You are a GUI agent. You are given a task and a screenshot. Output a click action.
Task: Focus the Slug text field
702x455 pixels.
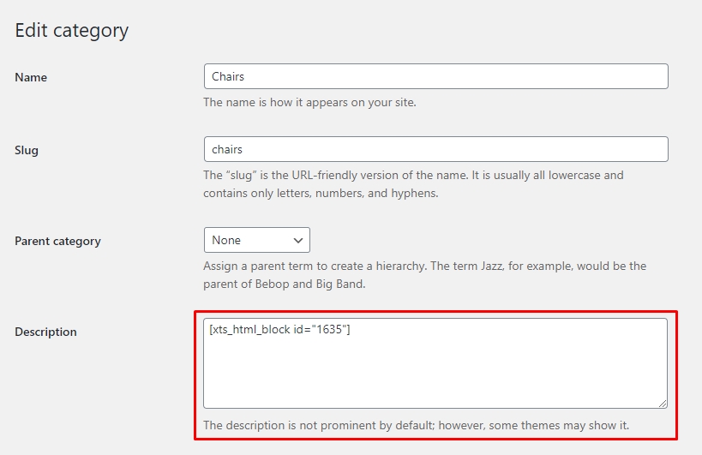point(435,149)
